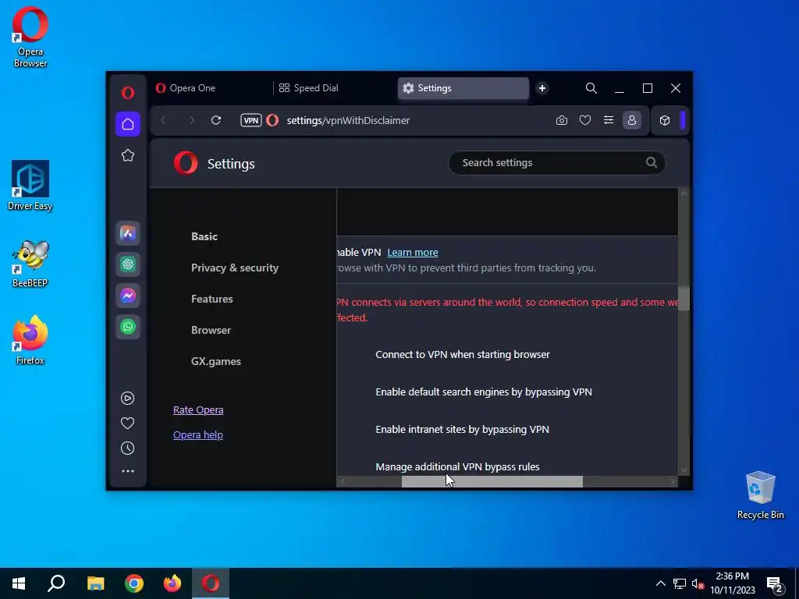Select the Settings tab
Image resolution: width=799 pixels, height=599 pixels.
coord(463,88)
